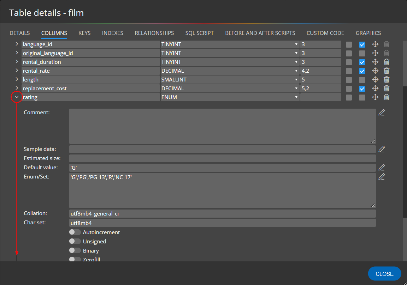Click the edit pencil next to Sample data
The width and height of the screenshot is (407, 285).
[382, 149]
